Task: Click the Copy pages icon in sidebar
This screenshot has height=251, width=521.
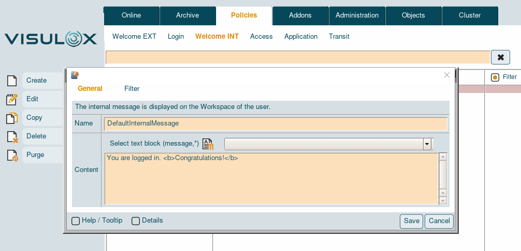Action: [12, 118]
